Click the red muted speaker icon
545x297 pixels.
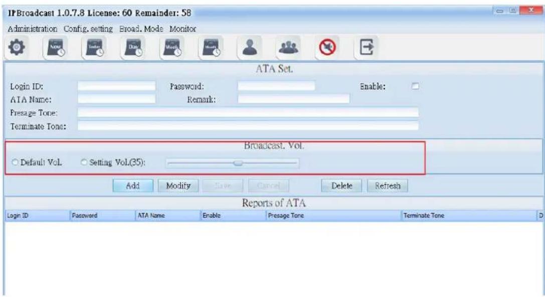pos(327,47)
